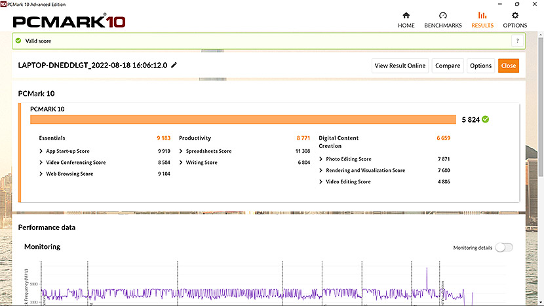This screenshot has height=306, width=544.
Task: Expand Rendering and Visualization Score row
Action: point(321,170)
